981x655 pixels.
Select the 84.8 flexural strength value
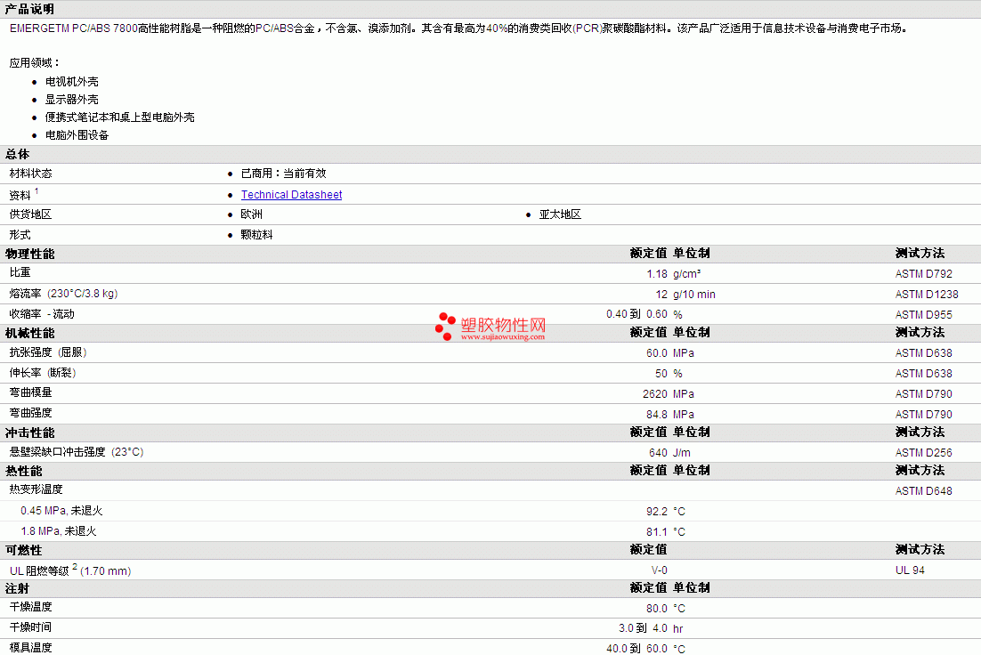pos(657,415)
